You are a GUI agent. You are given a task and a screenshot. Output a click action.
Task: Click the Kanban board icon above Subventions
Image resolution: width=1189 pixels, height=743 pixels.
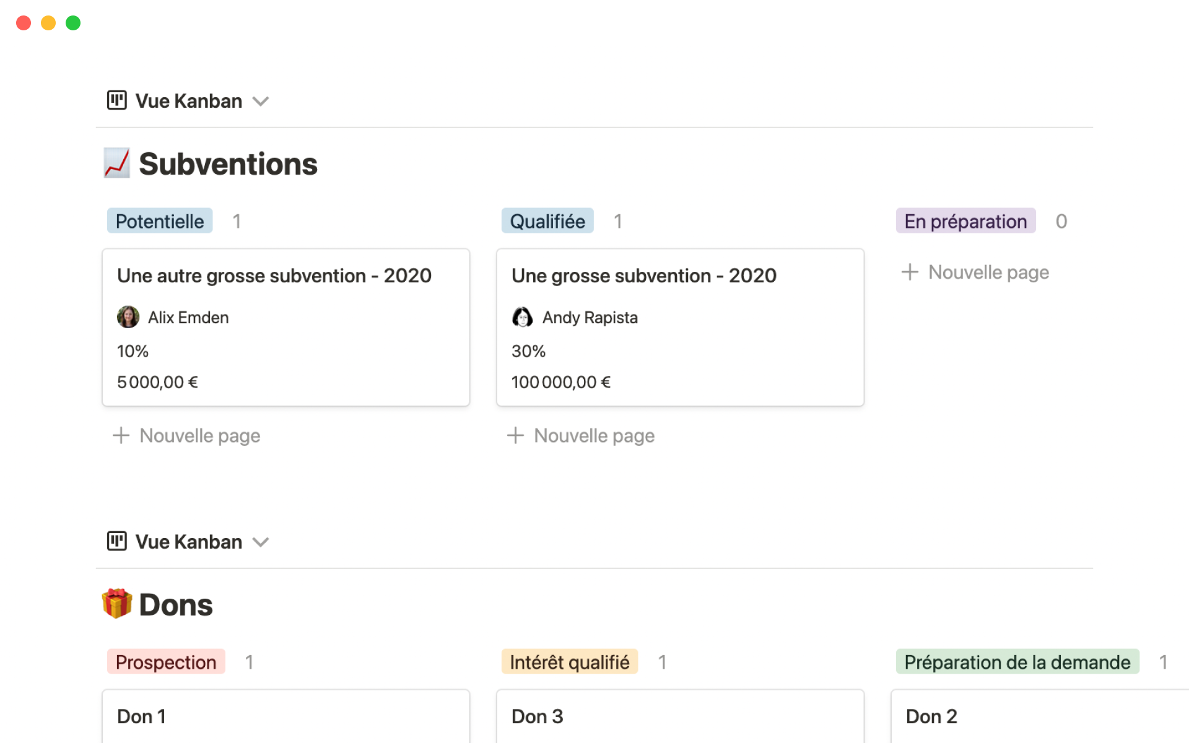(116, 100)
